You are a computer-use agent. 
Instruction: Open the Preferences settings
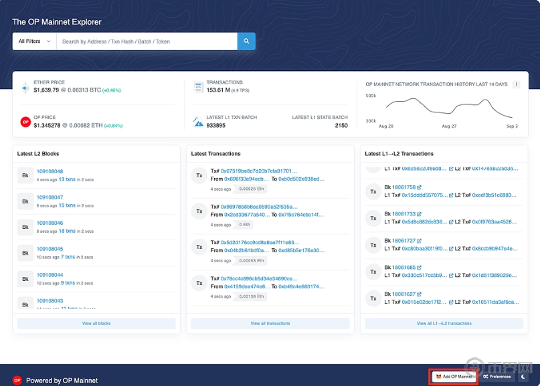497,377
